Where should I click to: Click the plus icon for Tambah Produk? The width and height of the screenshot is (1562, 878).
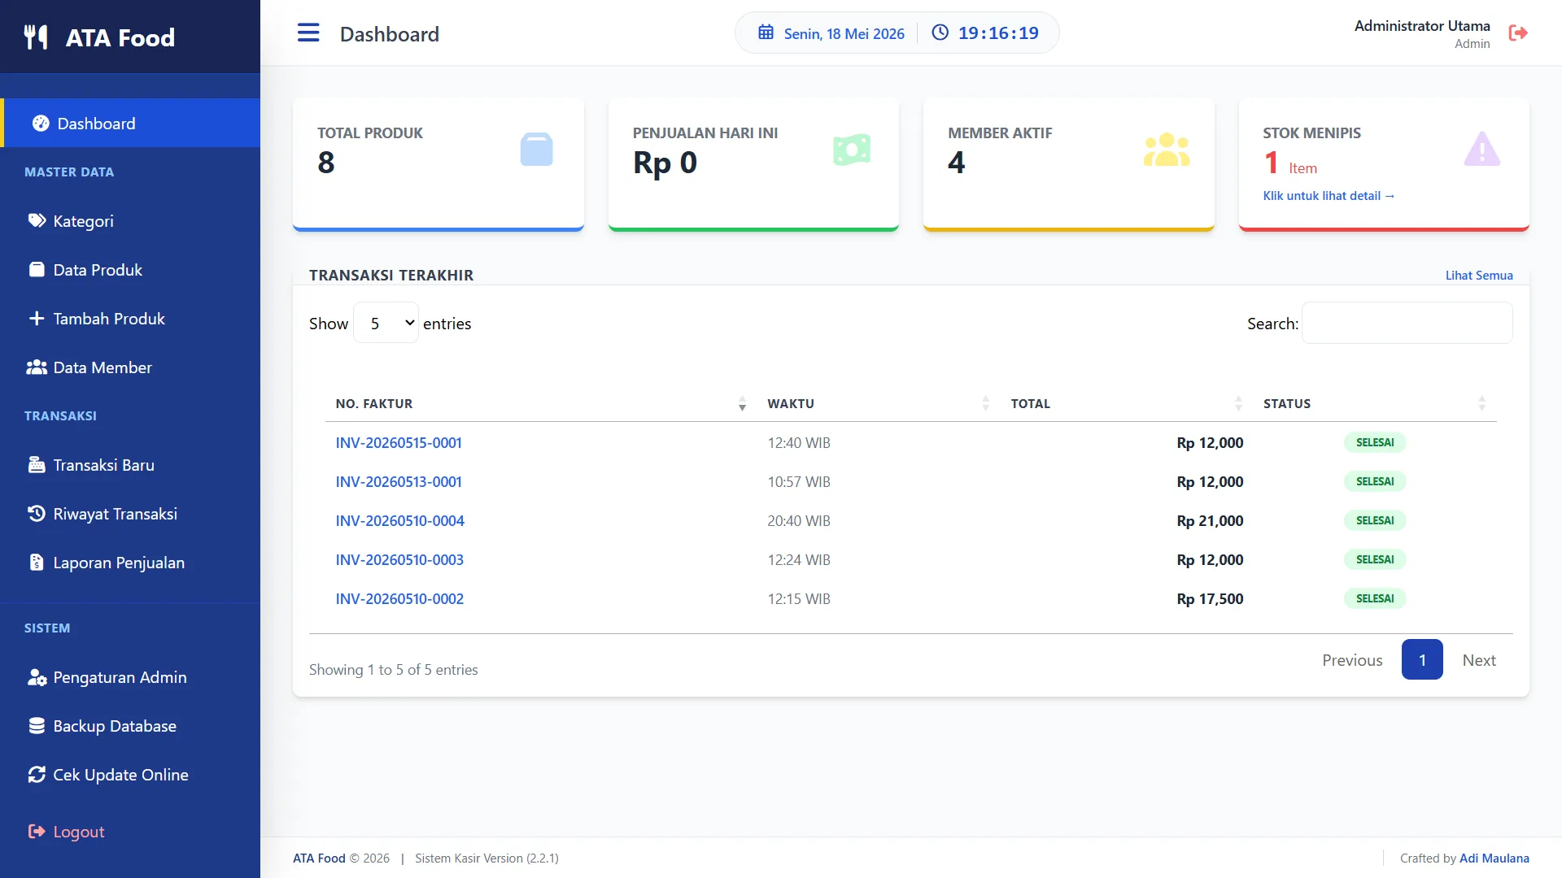(x=37, y=319)
